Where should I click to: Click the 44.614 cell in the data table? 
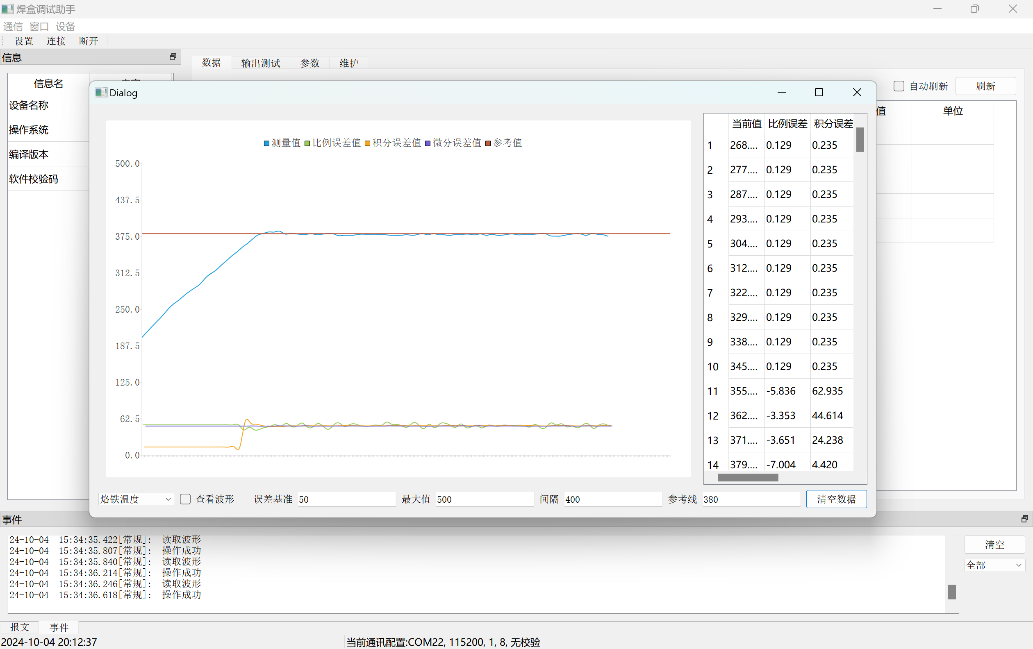pyautogui.click(x=832, y=415)
